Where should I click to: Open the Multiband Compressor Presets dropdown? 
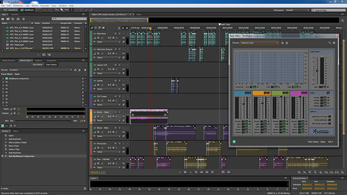pos(259,43)
